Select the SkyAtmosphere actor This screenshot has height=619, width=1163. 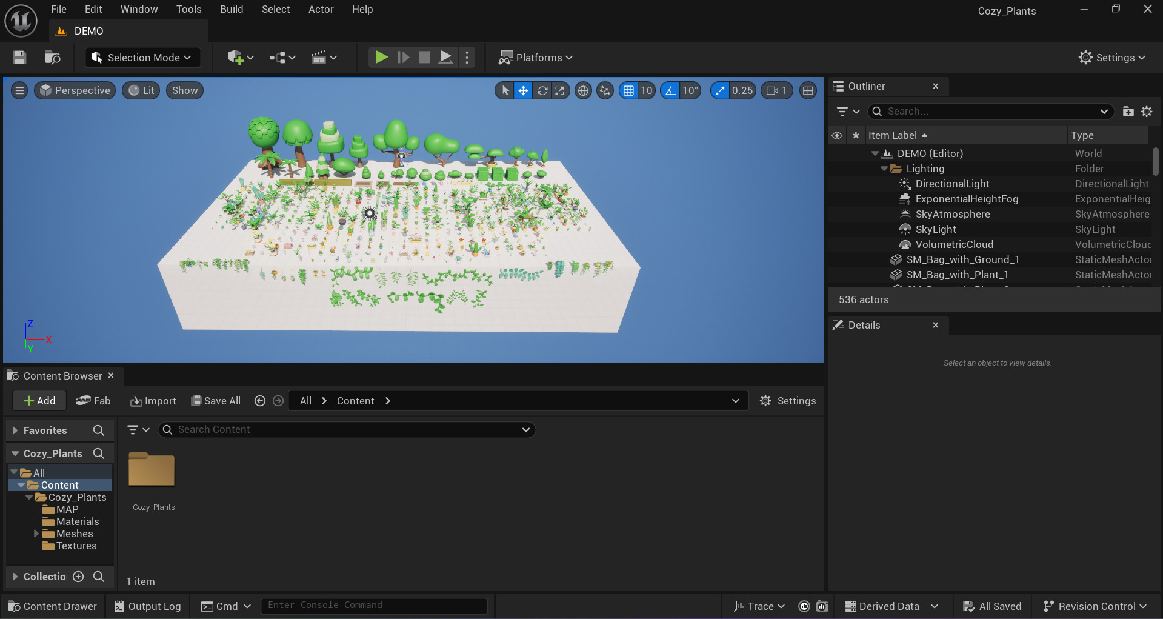[953, 214]
